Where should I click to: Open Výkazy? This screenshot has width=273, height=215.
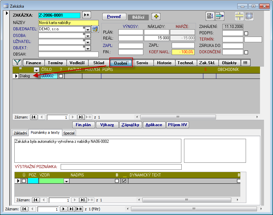pos(107,125)
